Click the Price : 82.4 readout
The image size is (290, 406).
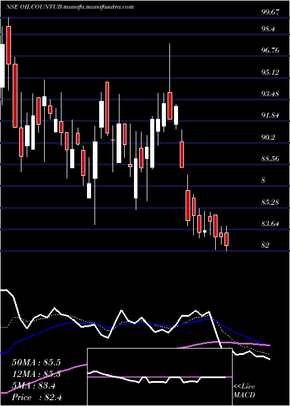coord(37,397)
